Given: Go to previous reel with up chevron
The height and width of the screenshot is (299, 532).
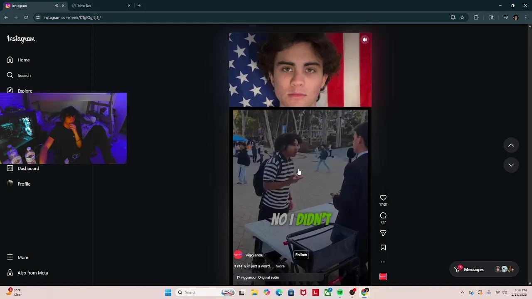Looking at the screenshot, I should [511, 145].
